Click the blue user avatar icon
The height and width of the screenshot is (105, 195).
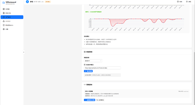click(27, 2)
